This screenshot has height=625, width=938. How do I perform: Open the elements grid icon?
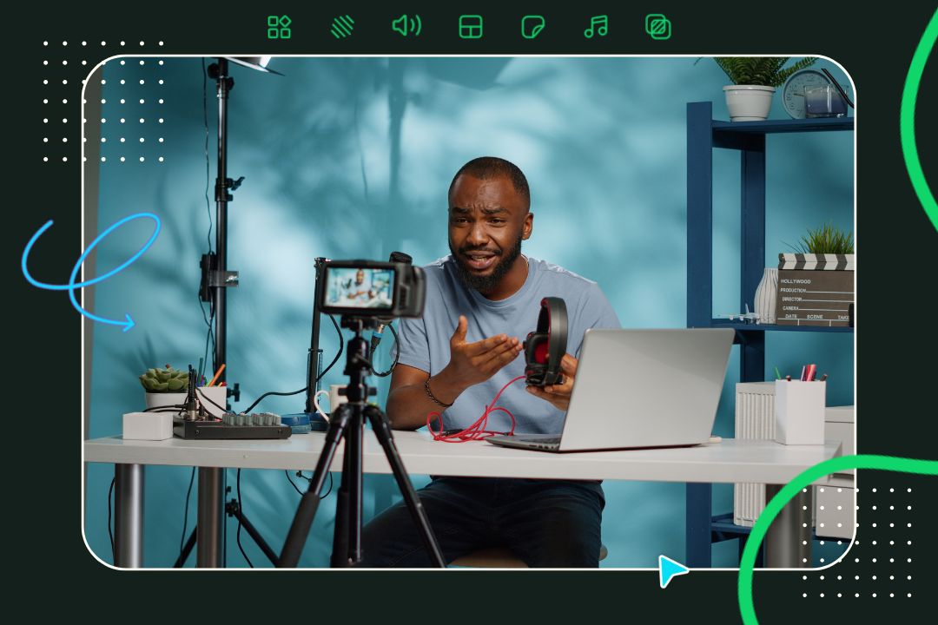tap(280, 27)
